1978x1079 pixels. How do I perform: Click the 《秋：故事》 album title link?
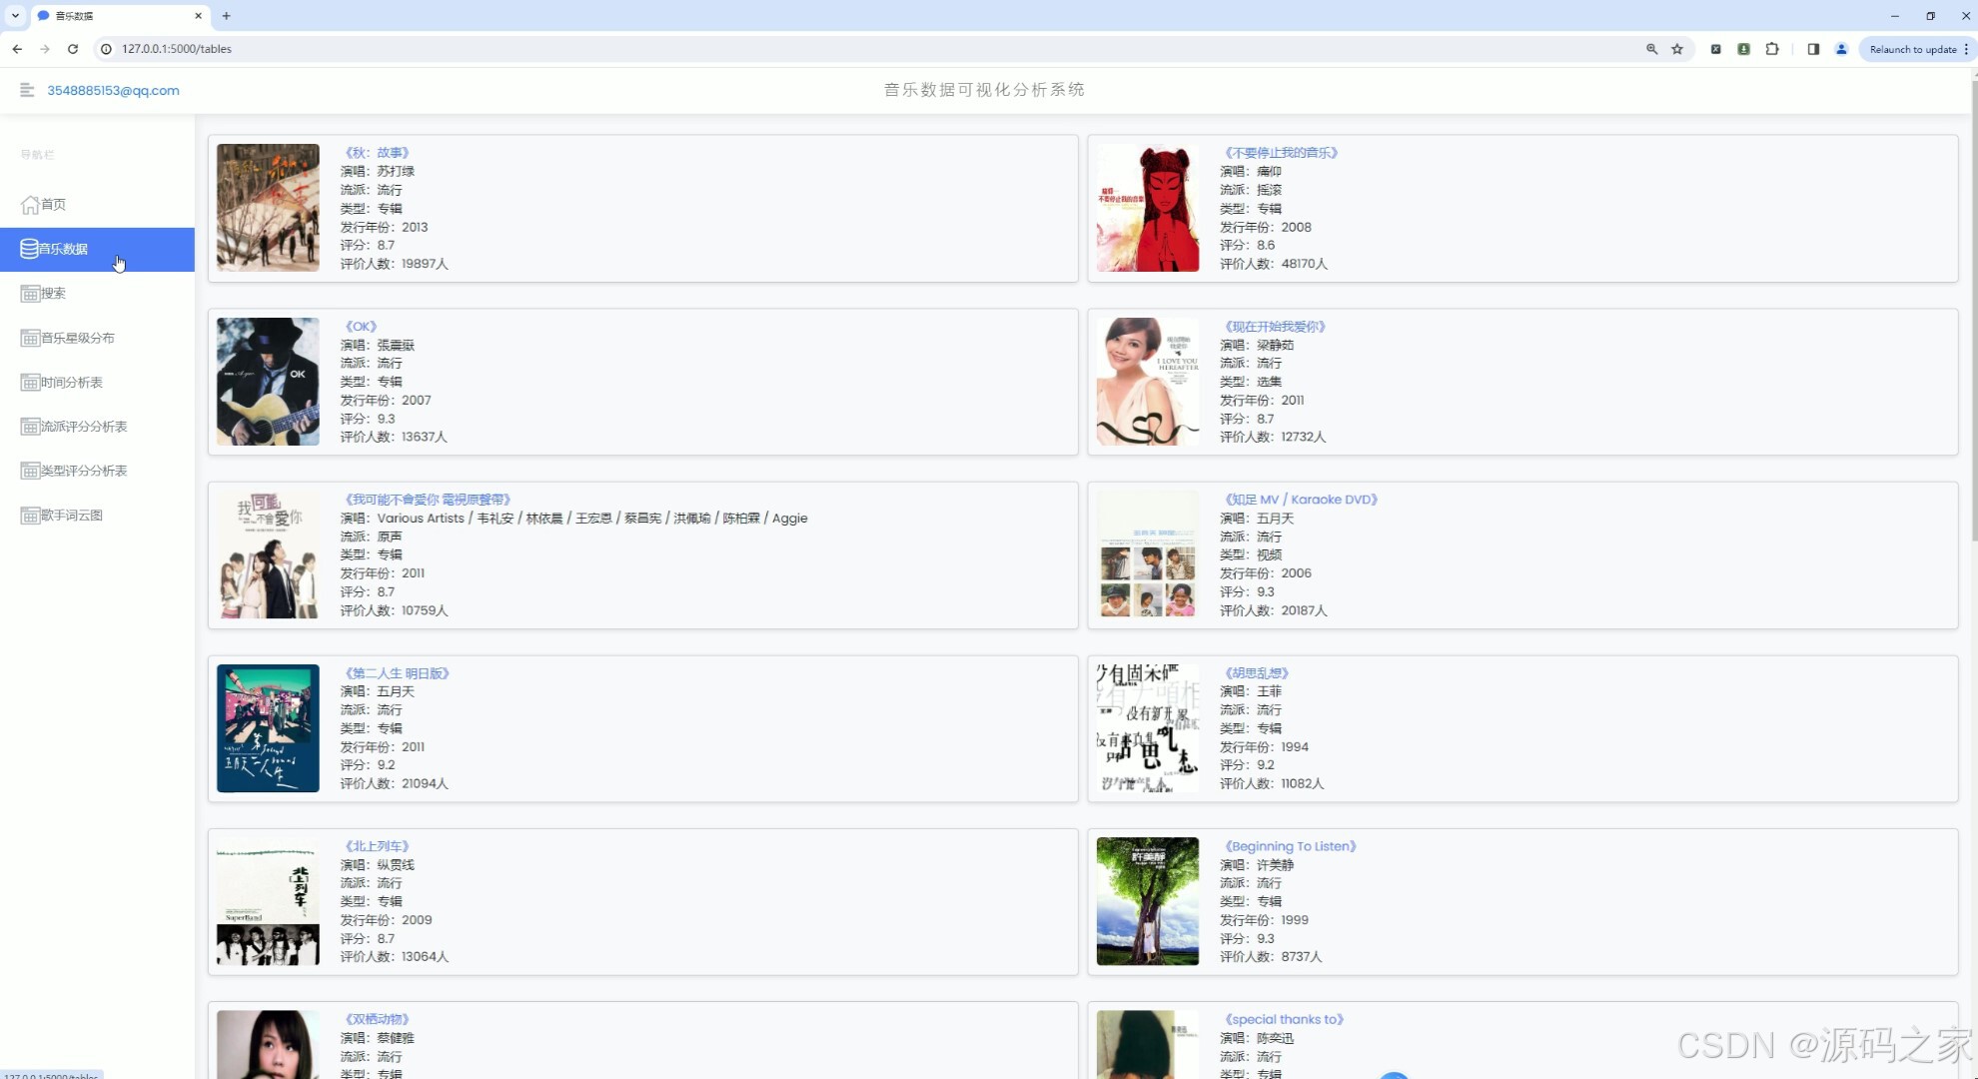click(377, 153)
